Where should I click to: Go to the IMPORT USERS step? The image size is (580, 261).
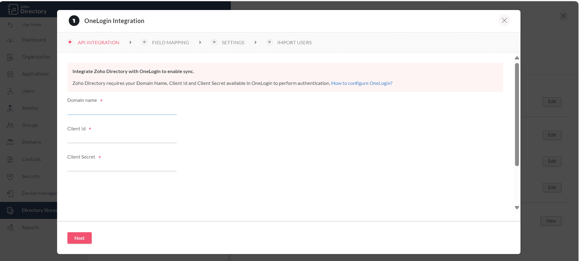tap(294, 42)
